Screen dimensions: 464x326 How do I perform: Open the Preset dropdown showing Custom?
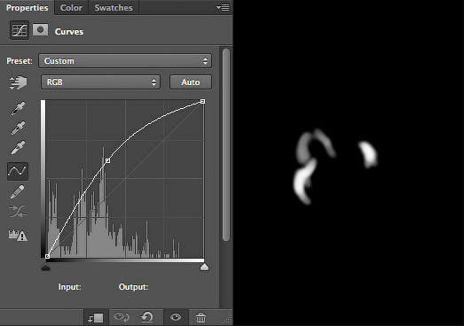125,61
